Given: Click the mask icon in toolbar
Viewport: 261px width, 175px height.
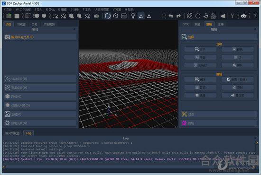Looking at the screenshot, I should pos(243,16).
